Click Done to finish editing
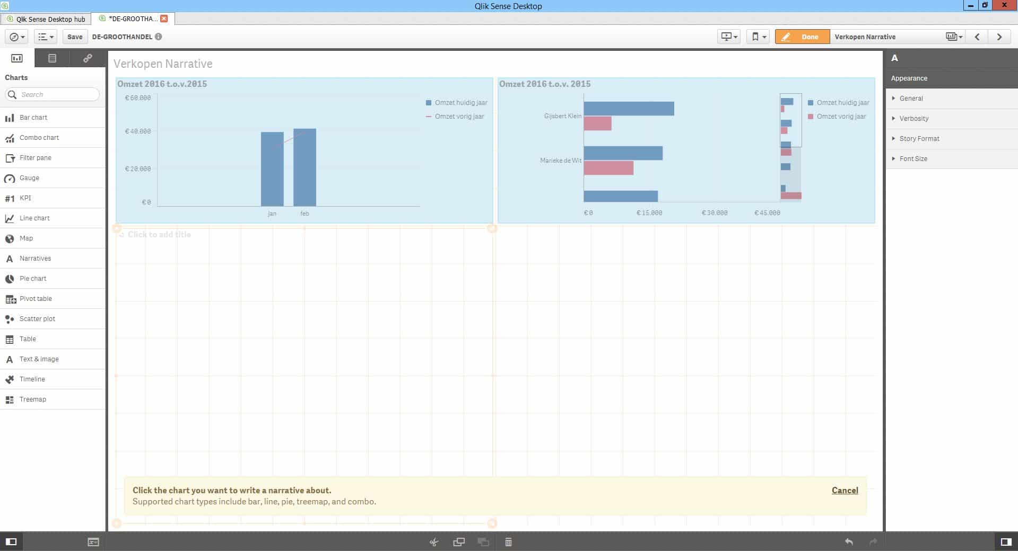Screen dimensions: 1018x551 click(x=802, y=37)
